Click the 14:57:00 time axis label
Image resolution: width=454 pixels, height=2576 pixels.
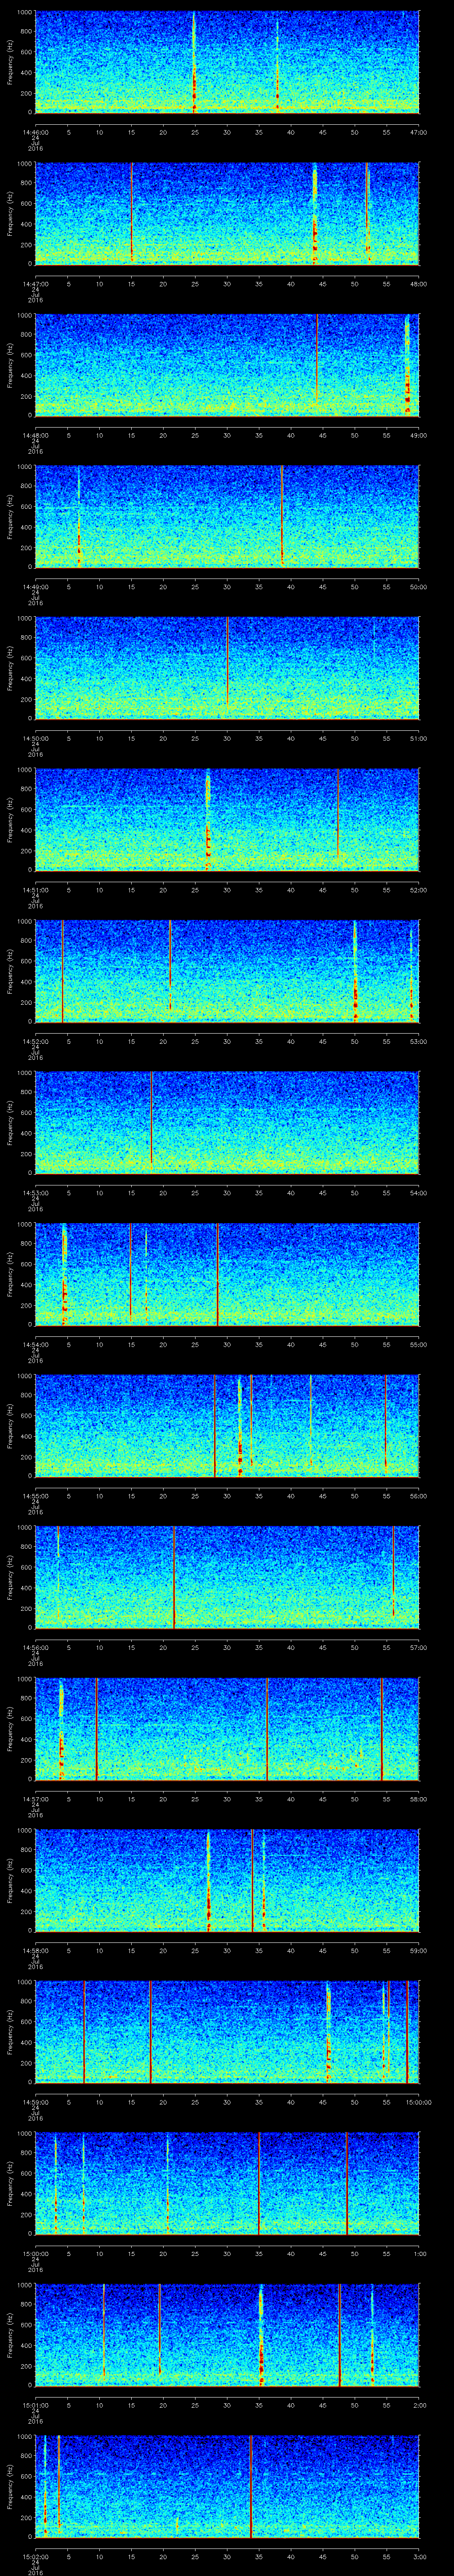[x=35, y=1799]
